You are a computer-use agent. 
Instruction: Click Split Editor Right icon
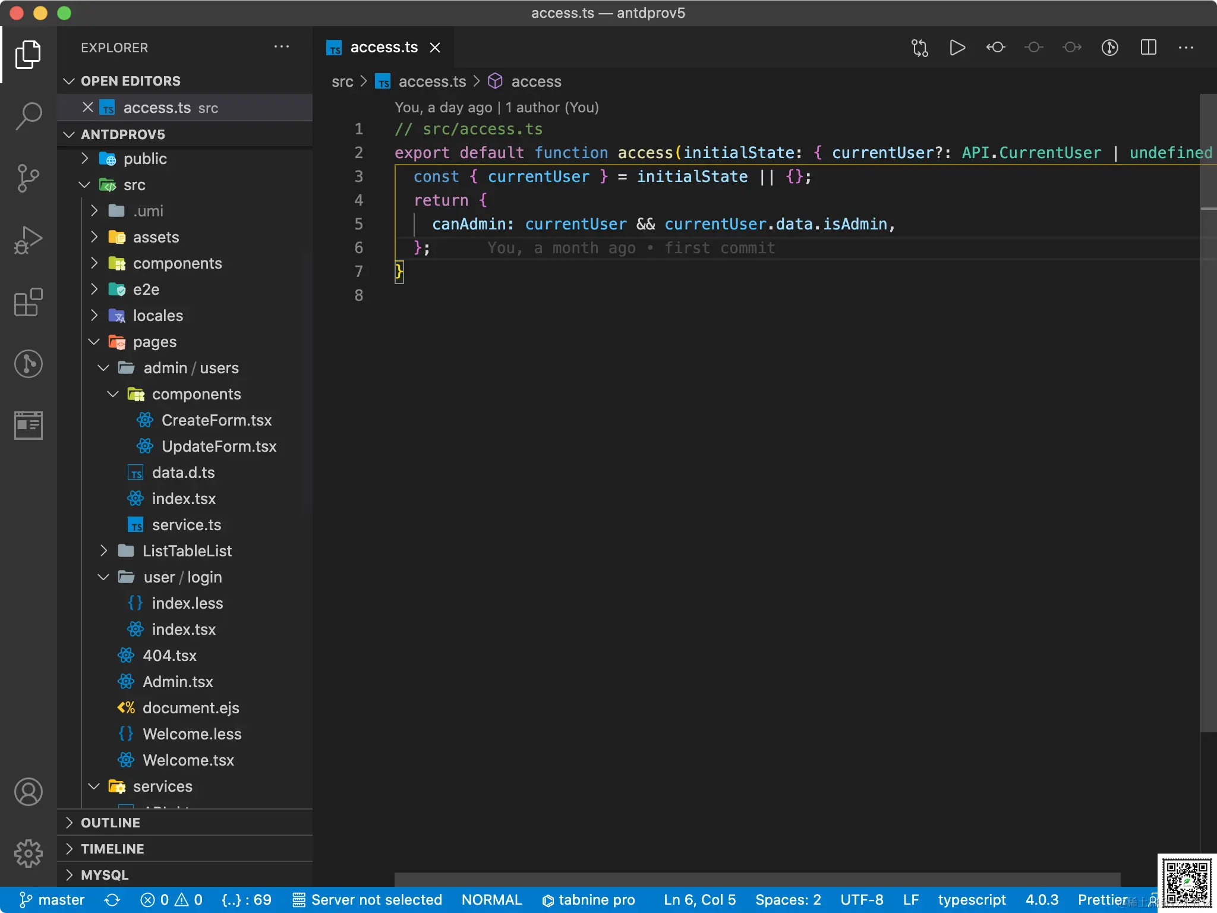click(1148, 48)
